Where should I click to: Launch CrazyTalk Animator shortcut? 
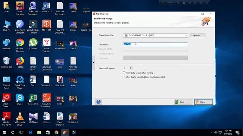coord(46,100)
